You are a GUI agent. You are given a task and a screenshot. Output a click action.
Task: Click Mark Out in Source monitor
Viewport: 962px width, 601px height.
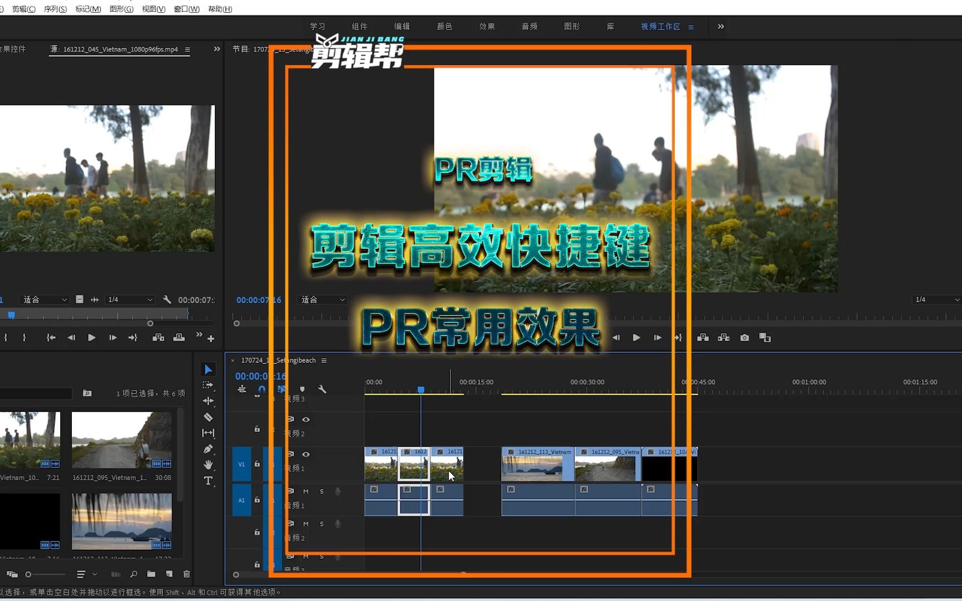(24, 338)
